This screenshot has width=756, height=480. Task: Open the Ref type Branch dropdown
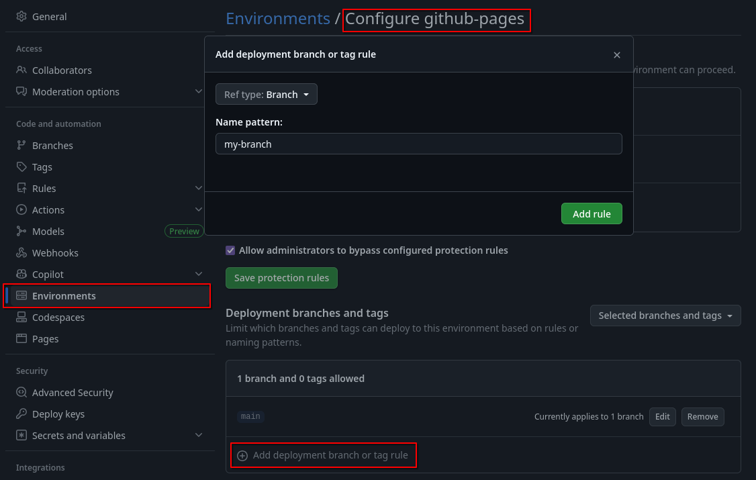[x=266, y=94]
